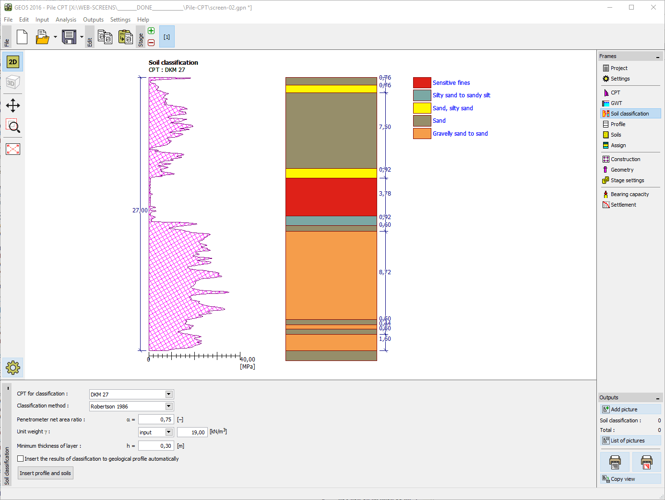
Task: Remove the construction stage with minus icon
Action: pyautogui.click(x=151, y=43)
